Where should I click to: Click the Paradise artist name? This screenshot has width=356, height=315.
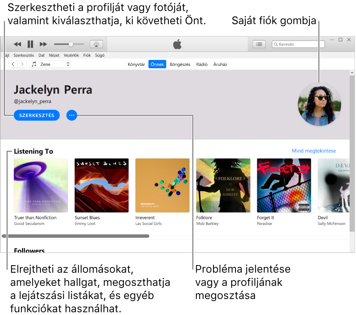(264, 224)
